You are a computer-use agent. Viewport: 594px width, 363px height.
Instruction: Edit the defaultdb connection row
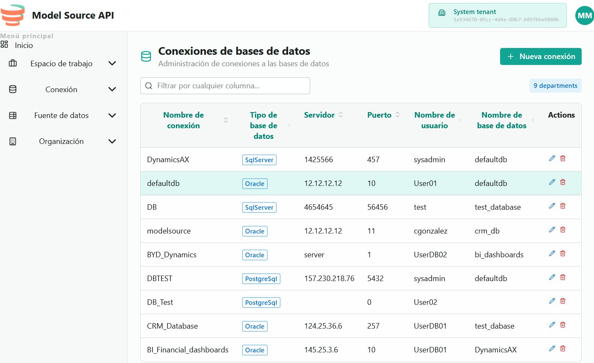552,182
